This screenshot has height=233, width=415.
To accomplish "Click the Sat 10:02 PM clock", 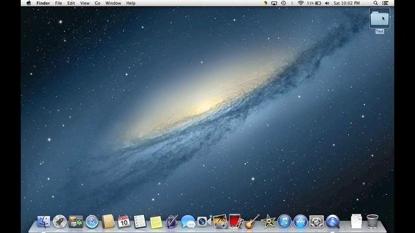I will [346, 3].
